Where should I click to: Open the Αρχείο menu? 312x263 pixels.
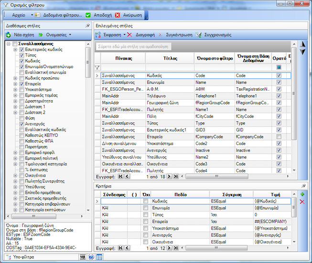pyautogui.click(x=19, y=15)
